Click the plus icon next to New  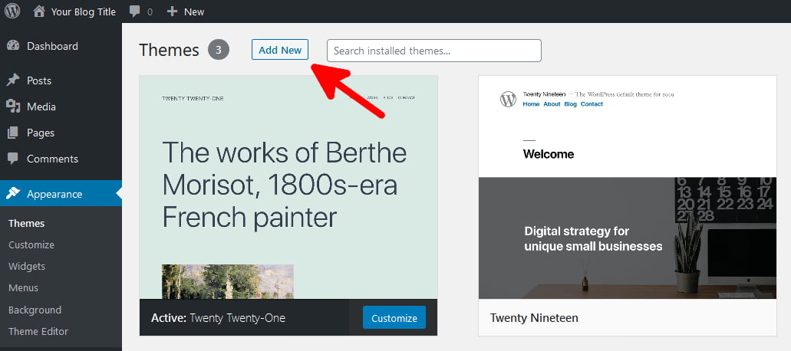coord(172,11)
